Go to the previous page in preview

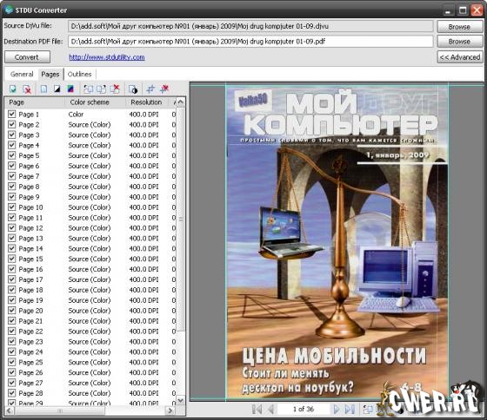[x=270, y=410]
